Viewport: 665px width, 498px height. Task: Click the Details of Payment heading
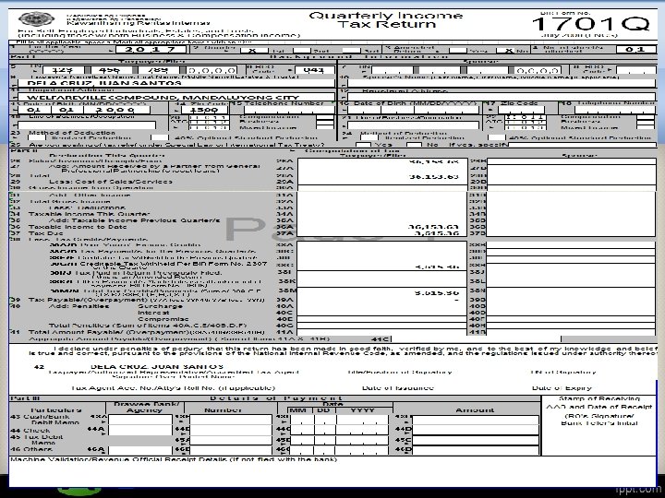275,398
